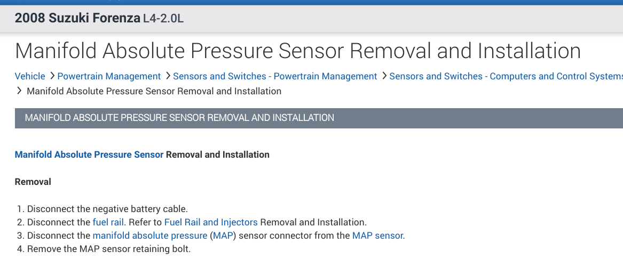Image resolution: width=623 pixels, height=276 pixels.
Task: Open the blue Manifold Absolute Pressure Sensor link
Action: [89, 155]
